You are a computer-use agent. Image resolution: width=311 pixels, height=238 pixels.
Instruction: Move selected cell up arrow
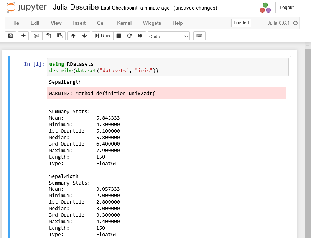pos(73,36)
